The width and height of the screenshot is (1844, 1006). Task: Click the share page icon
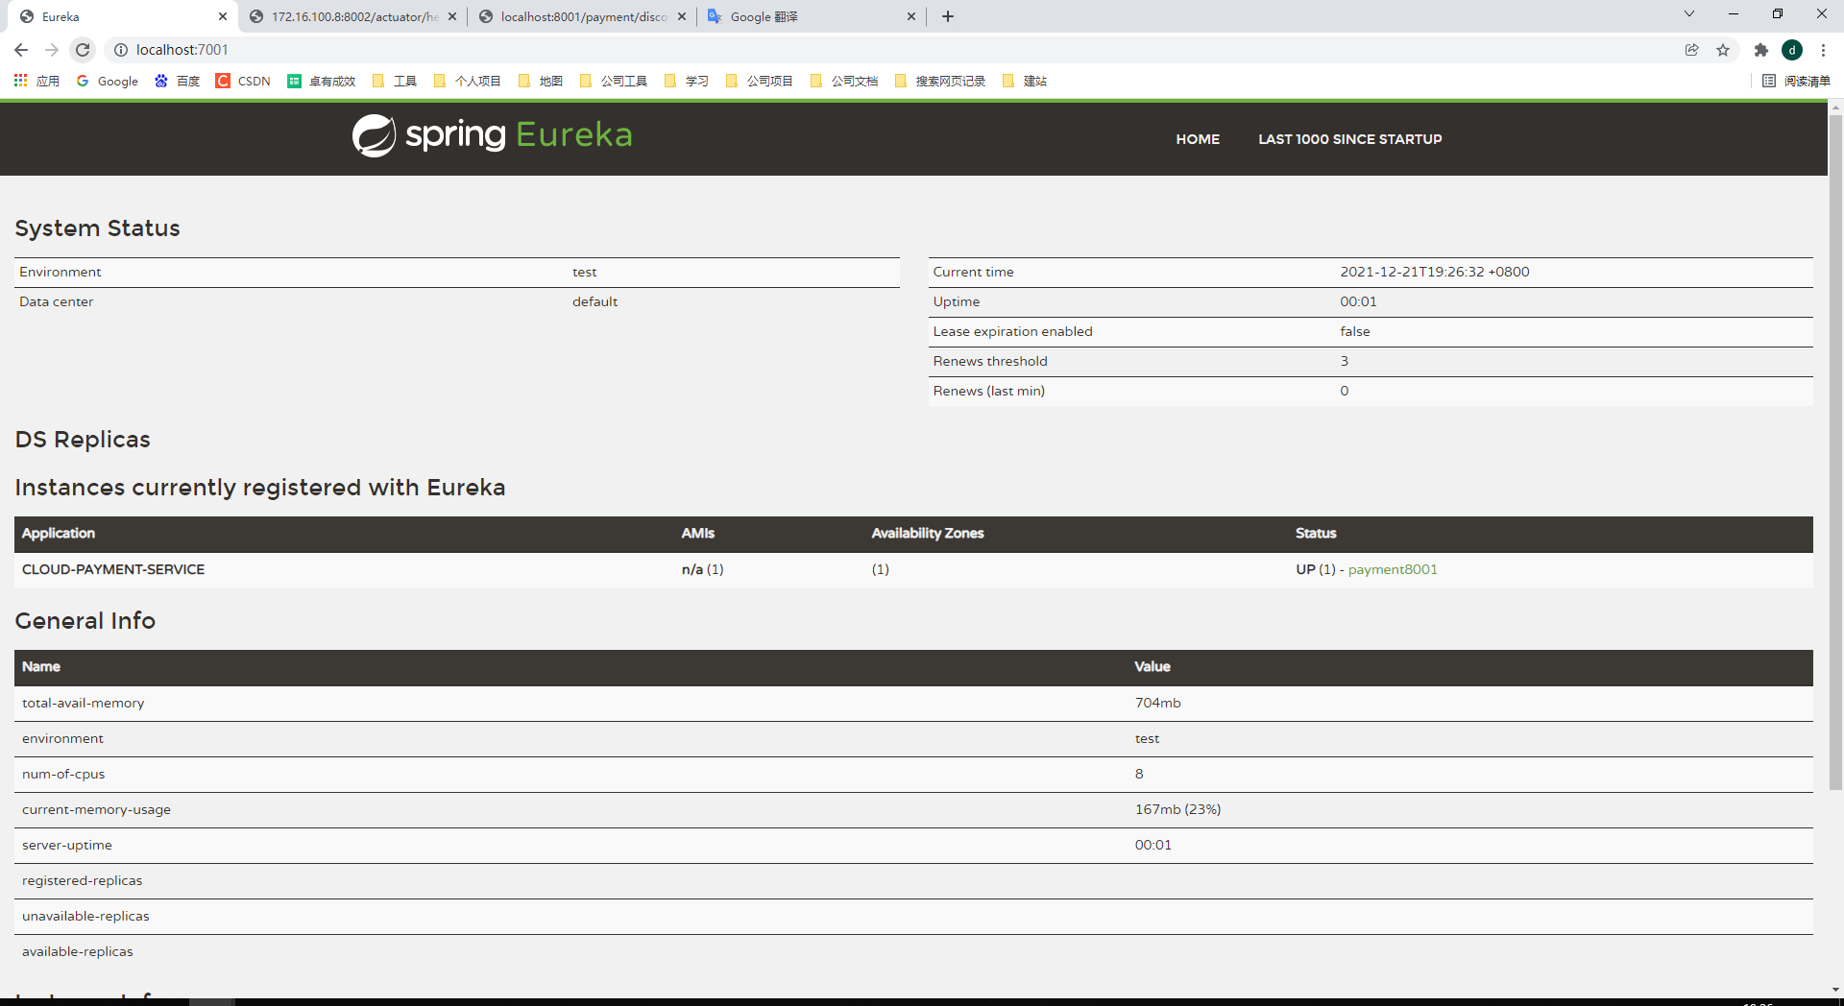[x=1692, y=50]
